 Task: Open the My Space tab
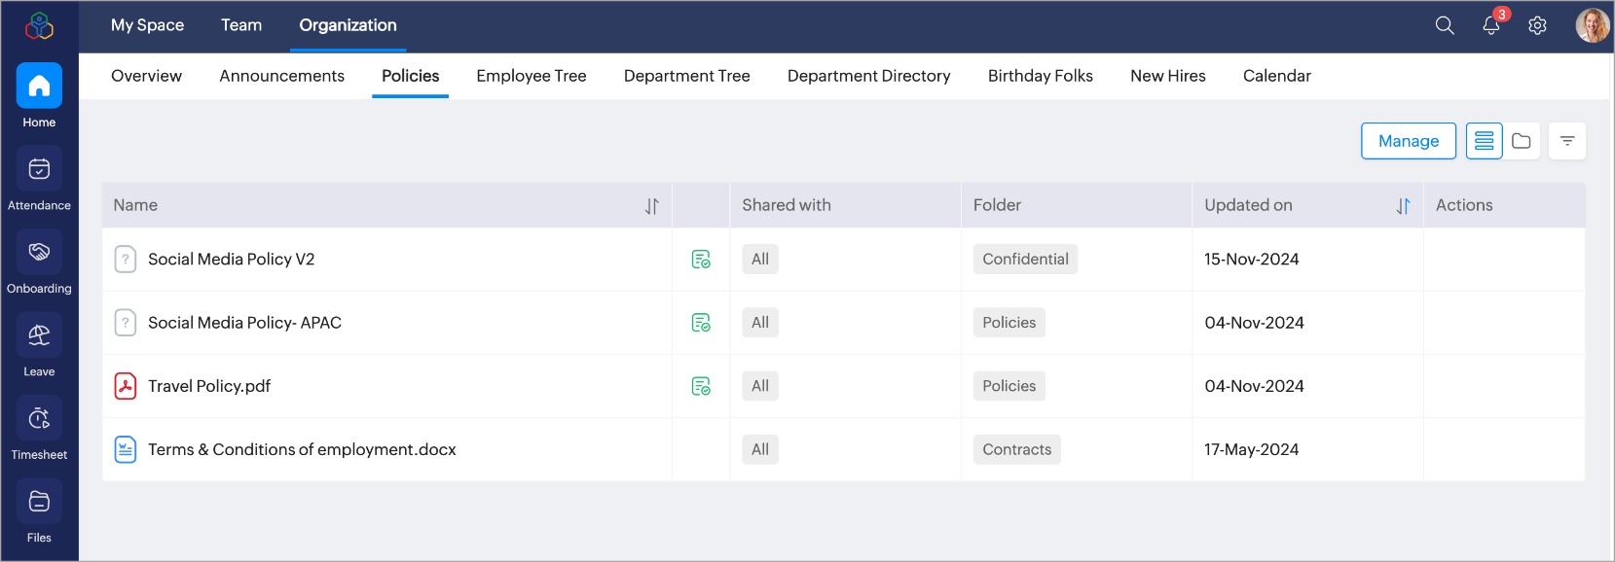(x=147, y=25)
